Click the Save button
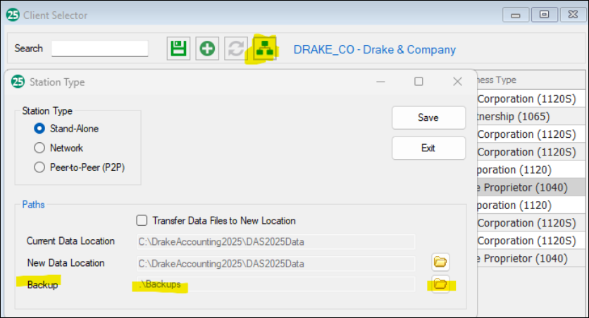This screenshot has width=589, height=318. (x=428, y=117)
